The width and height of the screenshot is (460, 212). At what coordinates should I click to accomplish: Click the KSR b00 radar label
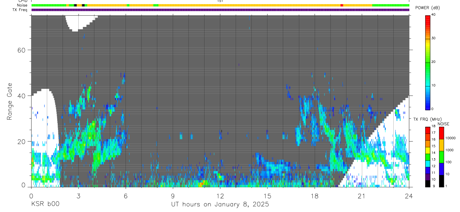45,205
